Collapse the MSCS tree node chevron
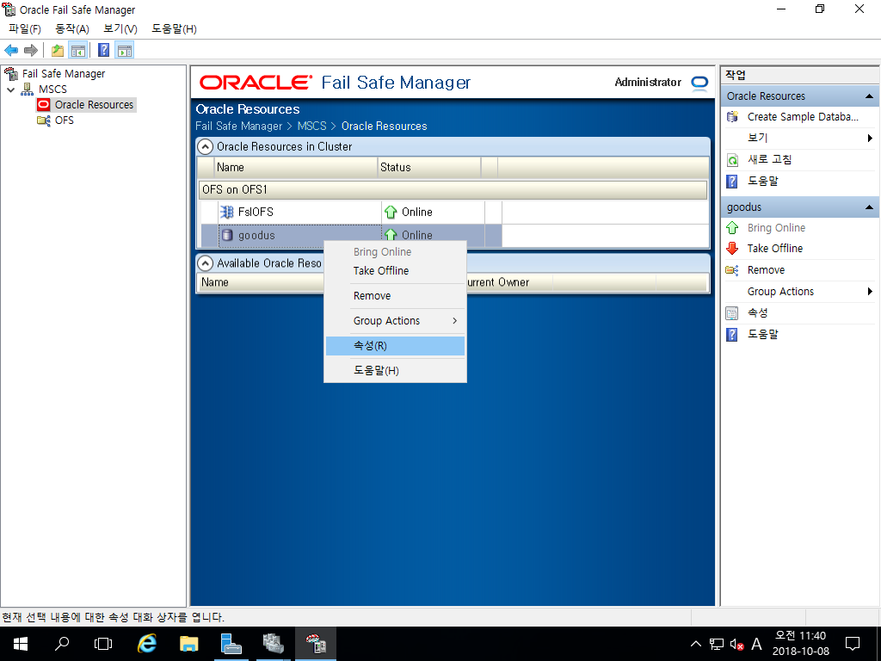 point(10,90)
